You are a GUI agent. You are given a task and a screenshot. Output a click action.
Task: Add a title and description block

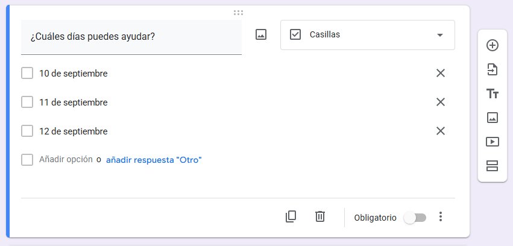(493, 93)
